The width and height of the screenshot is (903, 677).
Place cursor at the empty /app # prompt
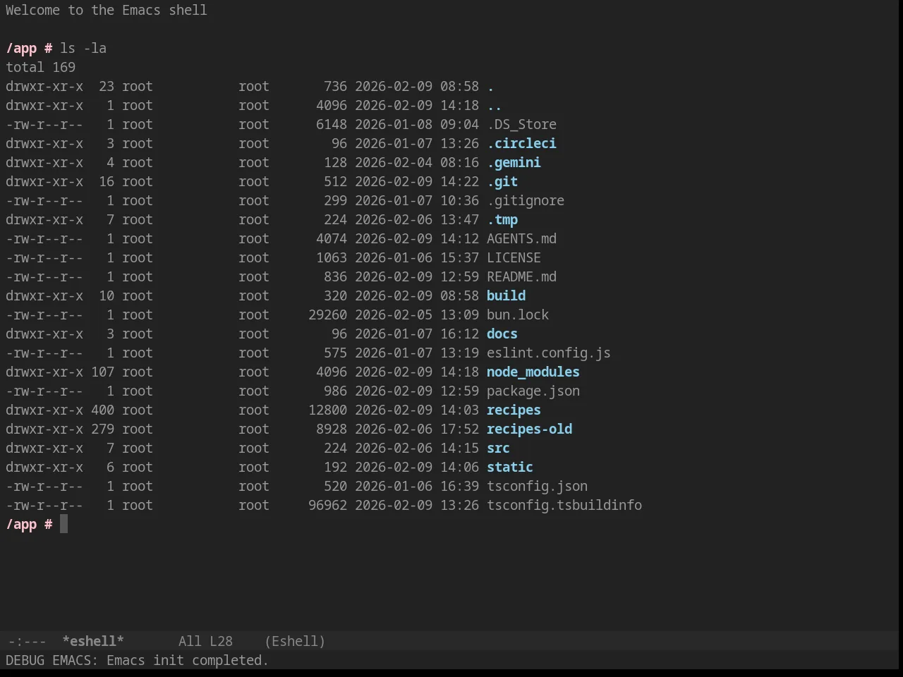pos(63,524)
